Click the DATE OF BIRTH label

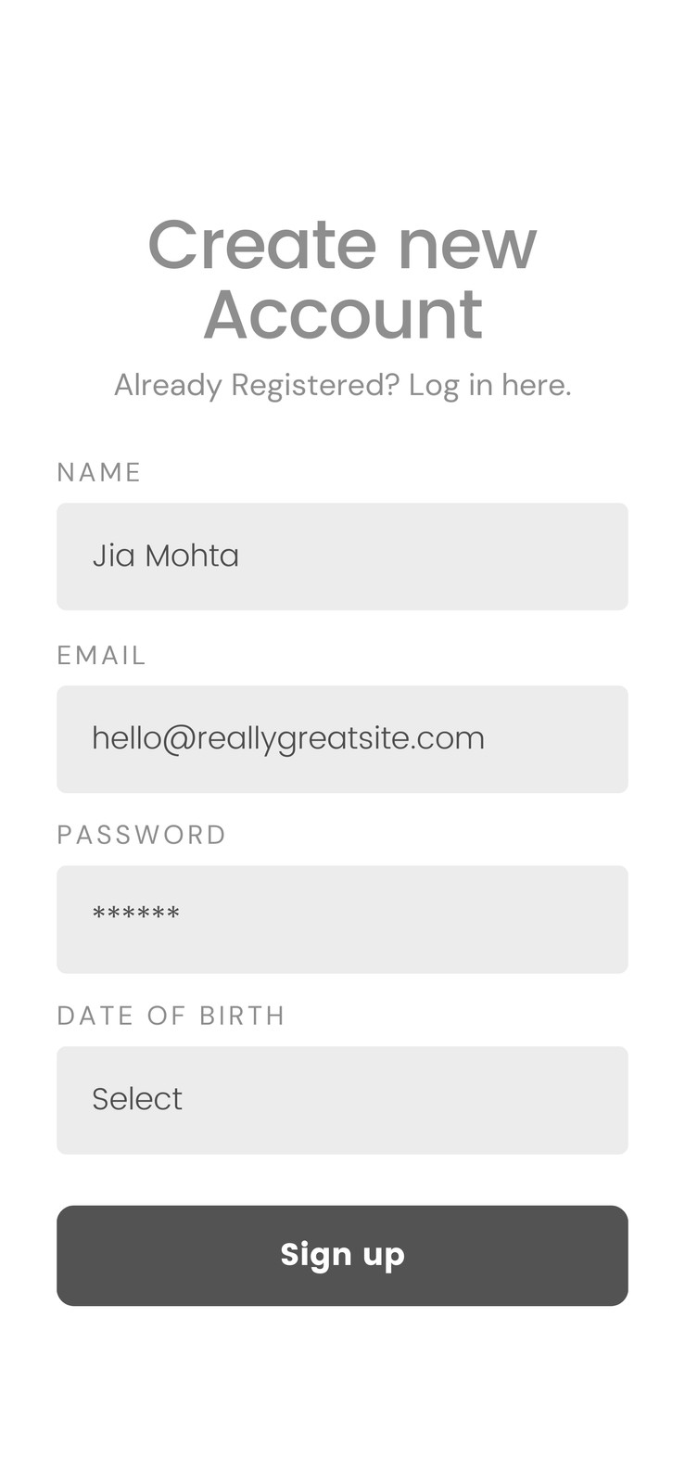171,1016
